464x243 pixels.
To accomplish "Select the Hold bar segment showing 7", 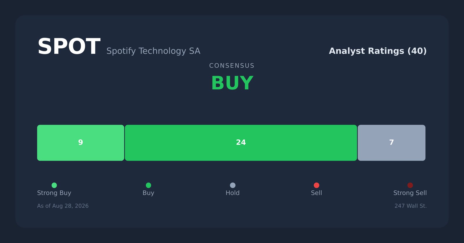I will [x=391, y=143].
